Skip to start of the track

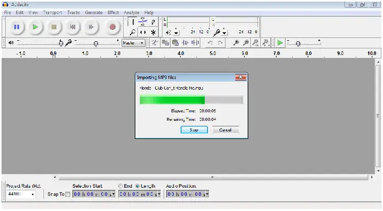[73, 27]
